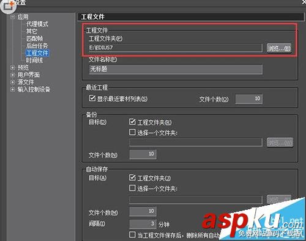Screen dimensions: 306x241
Task: Toggle the 显示最近素材列表 checkbox
Action: coord(92,98)
